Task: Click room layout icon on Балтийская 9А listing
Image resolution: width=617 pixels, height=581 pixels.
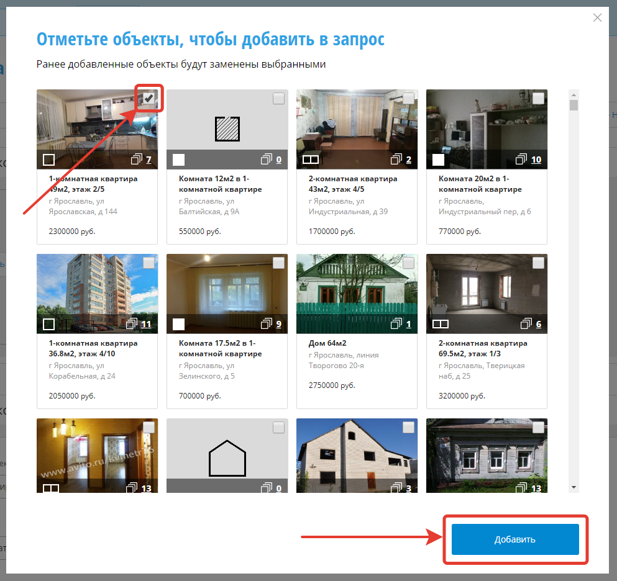Action: (178, 160)
